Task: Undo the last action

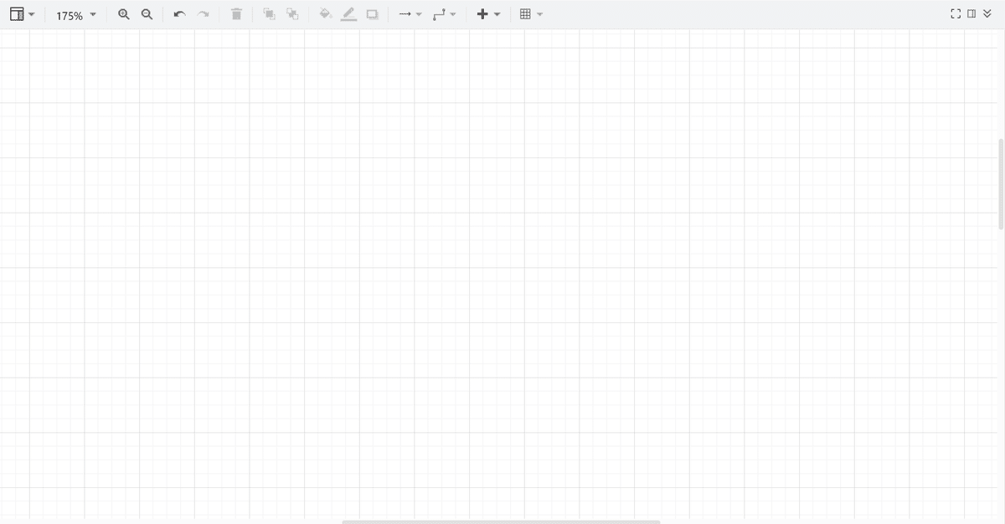Action: pos(179,14)
